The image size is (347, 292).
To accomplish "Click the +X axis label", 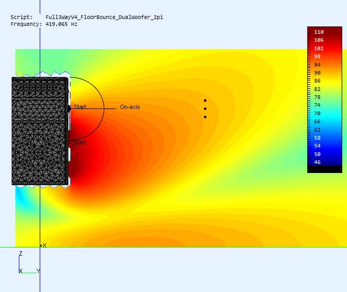I will [x=43, y=245].
